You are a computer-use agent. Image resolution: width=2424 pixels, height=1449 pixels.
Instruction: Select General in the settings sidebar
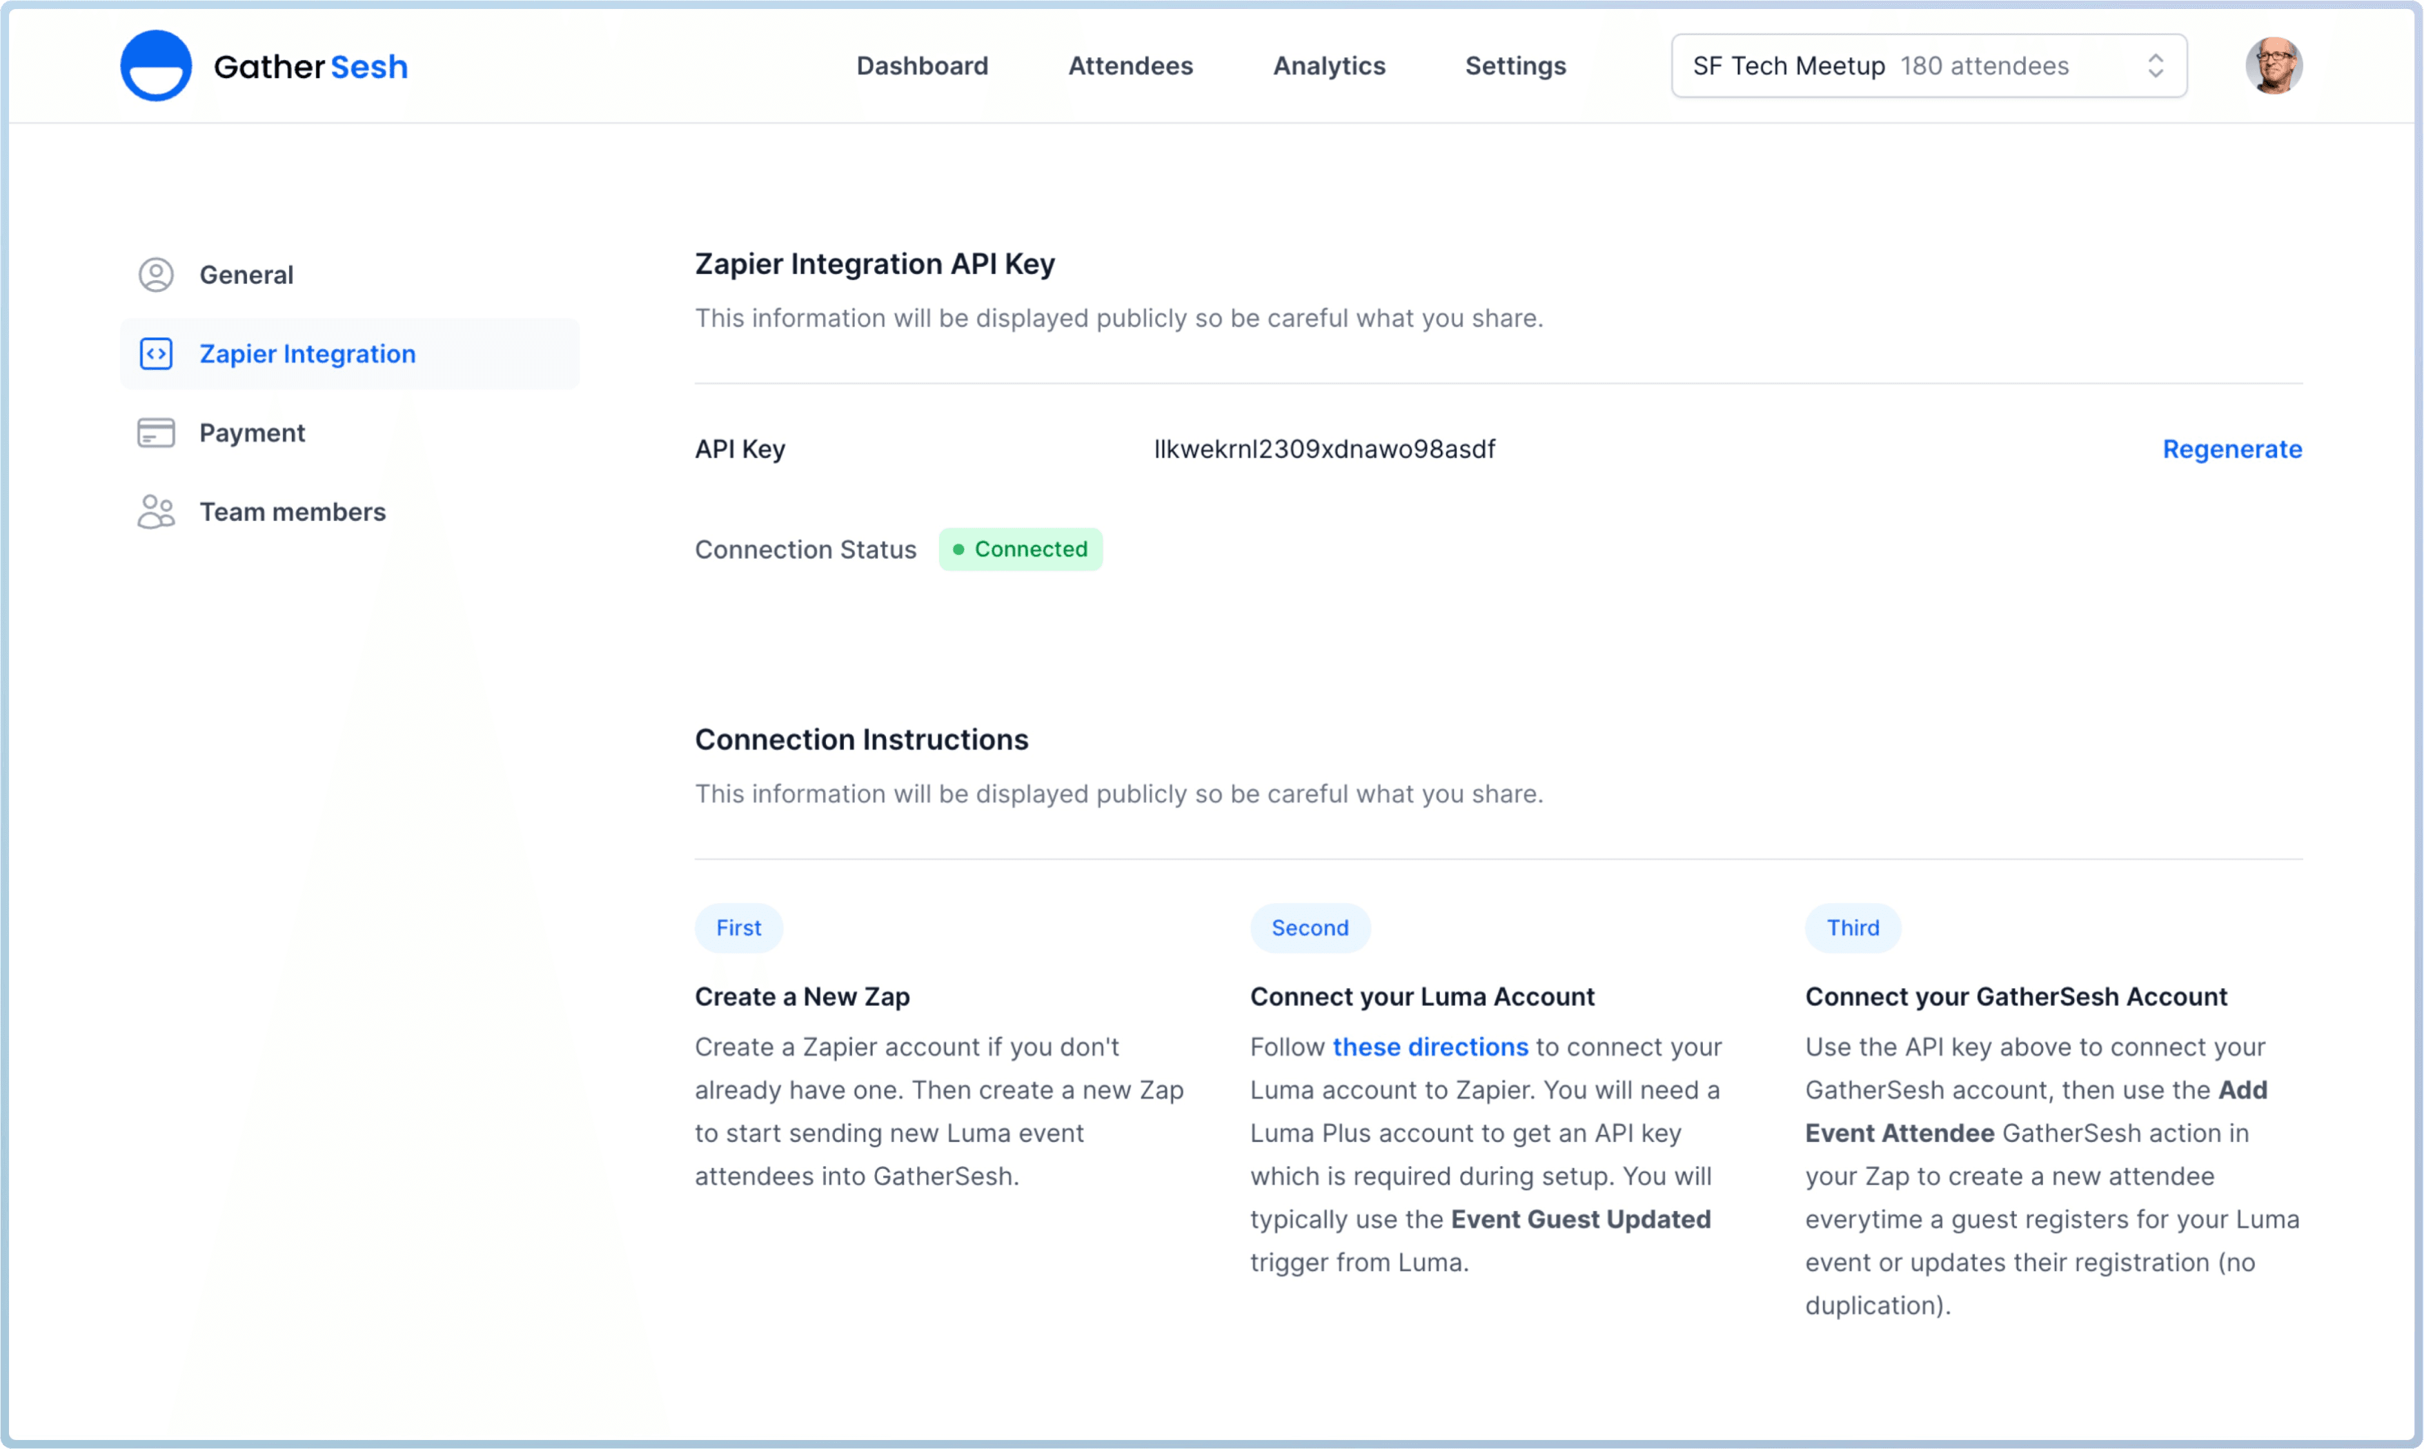(x=350, y=275)
